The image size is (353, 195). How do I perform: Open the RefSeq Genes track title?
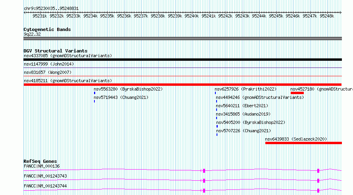click(40, 161)
